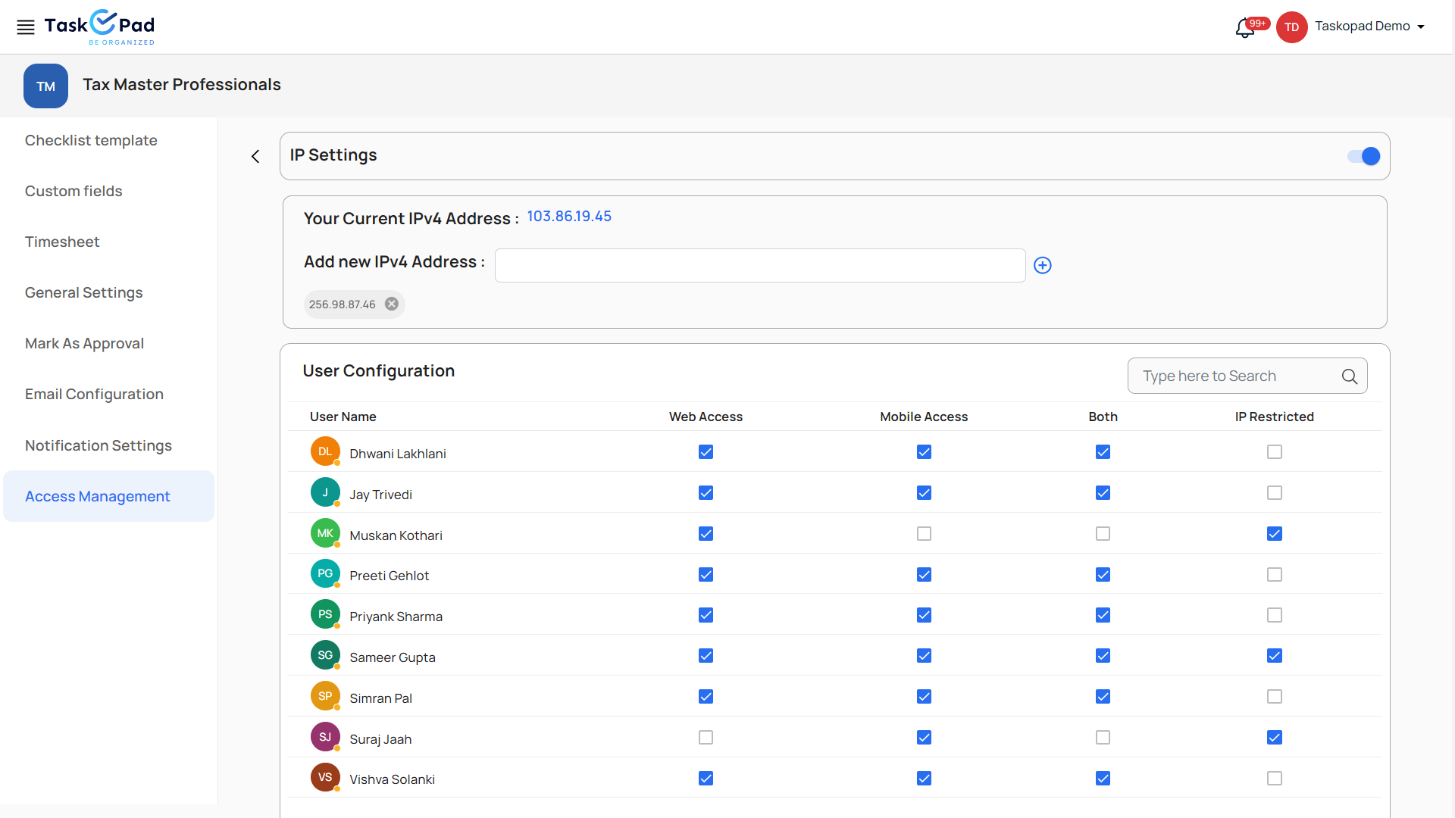This screenshot has height=818, width=1455.
Task: Turn off the IP Settings toggle
Action: (x=1363, y=156)
